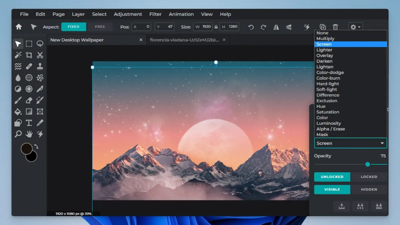Set aspect to Free

click(100, 27)
